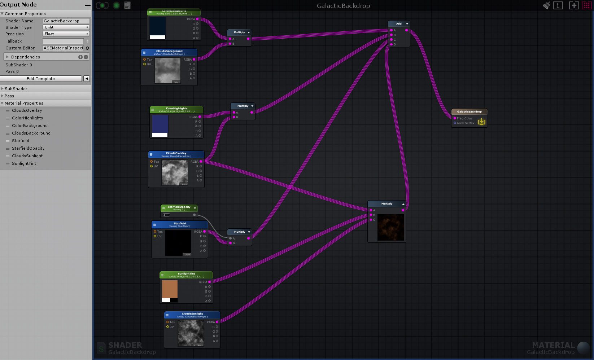The width and height of the screenshot is (594, 360).
Task: Click the Edit Template button
Action: point(41,79)
